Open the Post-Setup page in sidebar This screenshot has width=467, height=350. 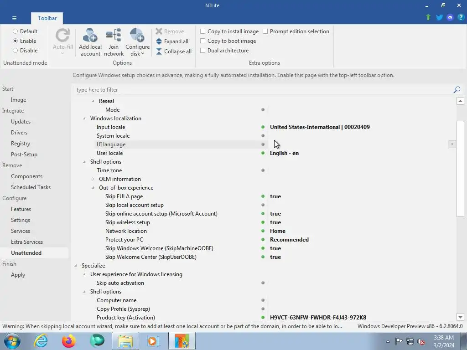coord(24,154)
